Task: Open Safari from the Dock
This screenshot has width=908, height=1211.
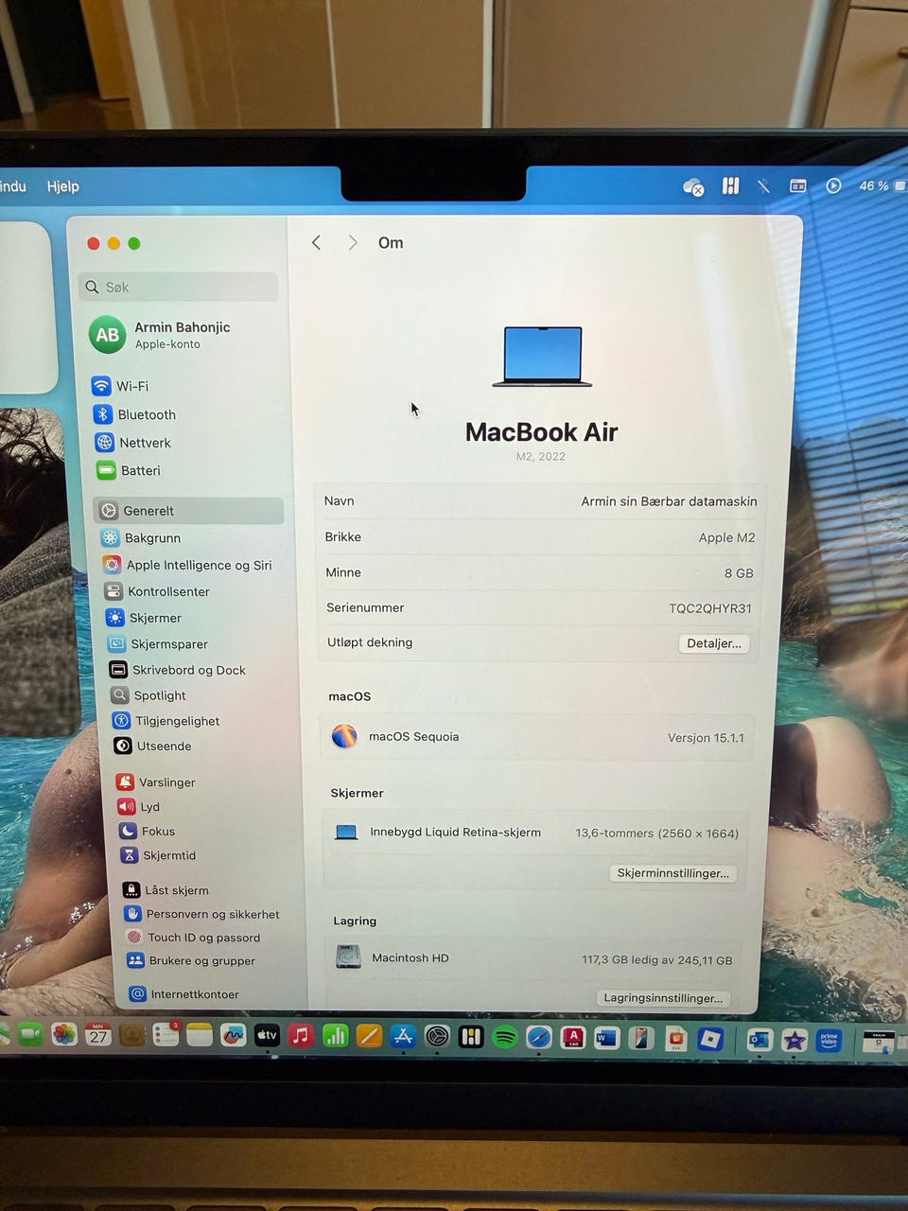Action: (x=539, y=1037)
